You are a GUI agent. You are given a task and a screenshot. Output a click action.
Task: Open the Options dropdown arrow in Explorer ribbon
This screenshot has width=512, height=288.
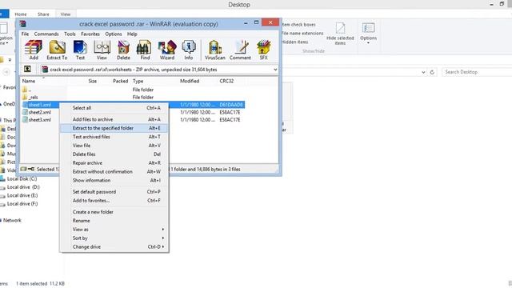[368, 43]
